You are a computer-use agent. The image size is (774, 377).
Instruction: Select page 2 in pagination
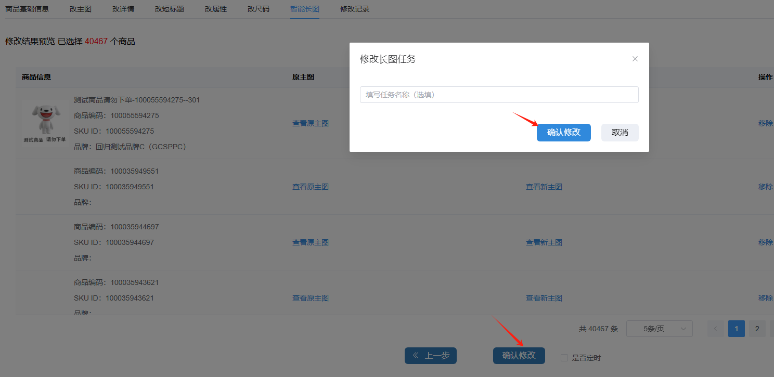pos(757,329)
